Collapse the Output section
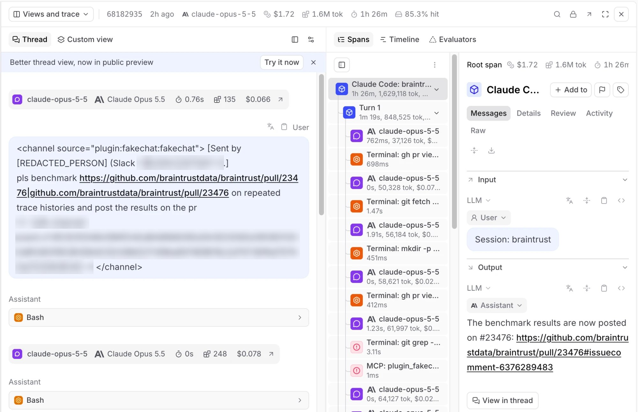This screenshot has height=412, width=638. click(625, 267)
